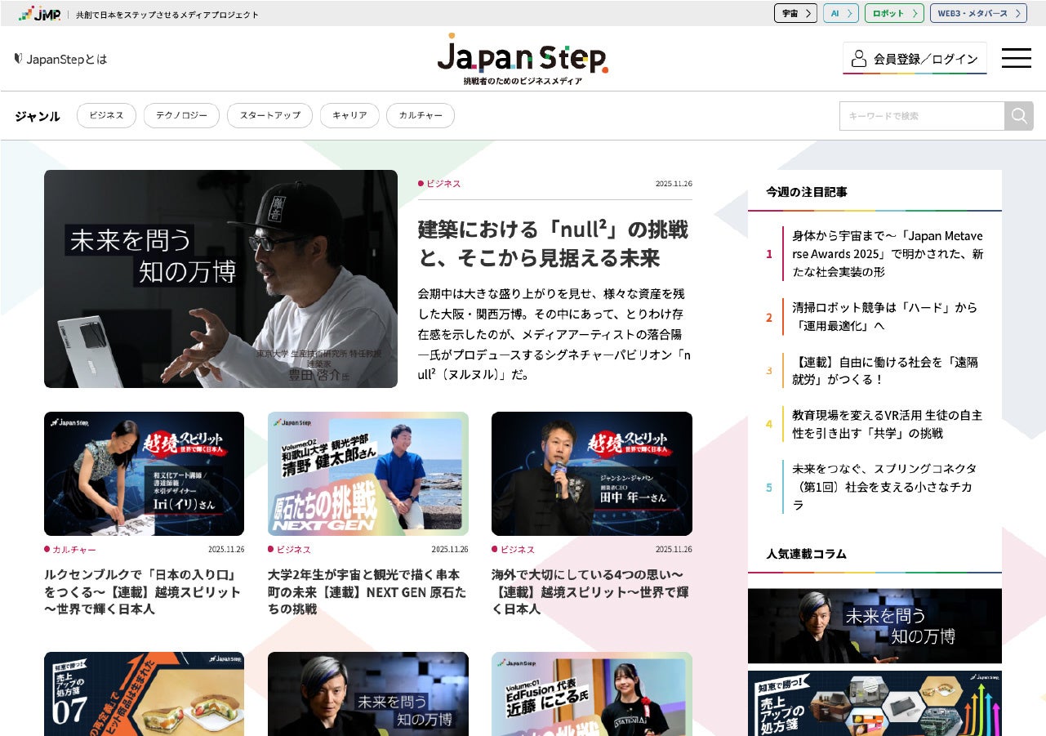This screenshot has height=736, width=1046.
Task: Click the magnifier search button
Action: tap(1019, 116)
